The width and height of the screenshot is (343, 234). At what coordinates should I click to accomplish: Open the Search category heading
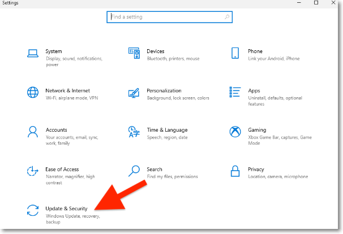155,170
